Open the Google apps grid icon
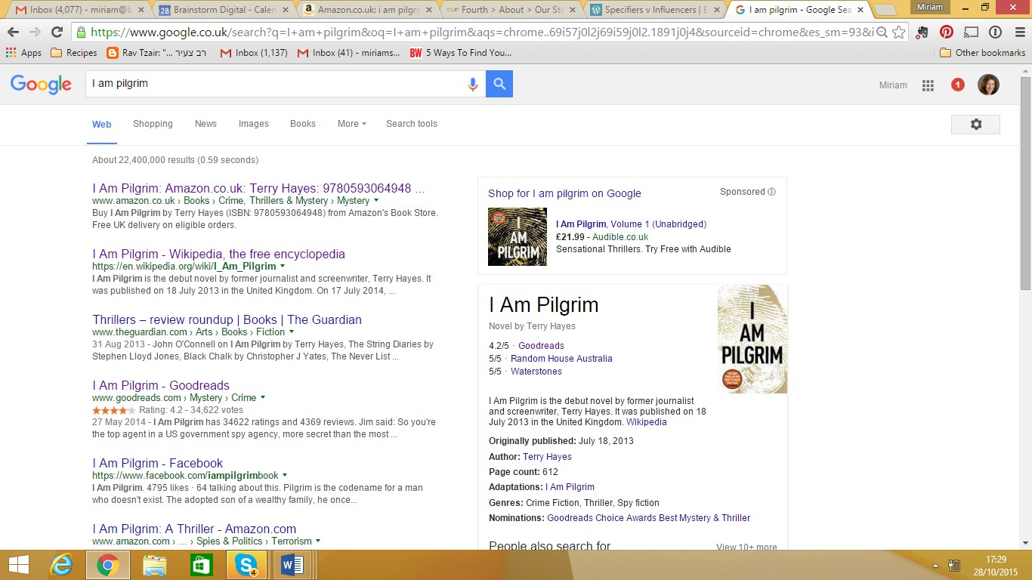1032x580 pixels. click(x=928, y=85)
